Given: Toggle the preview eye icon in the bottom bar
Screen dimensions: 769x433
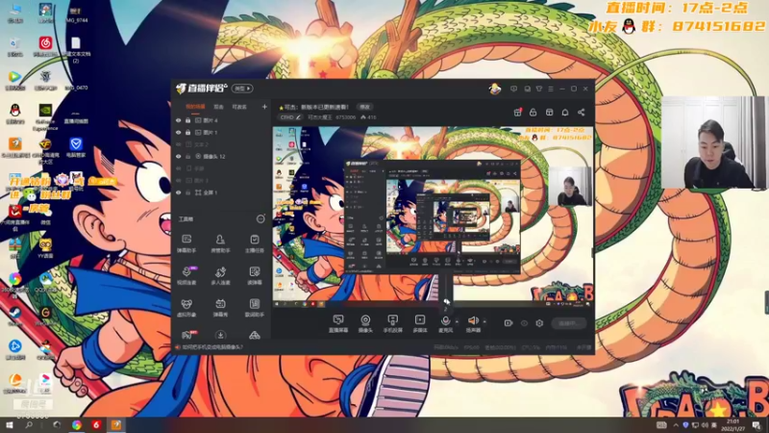Looking at the screenshot, I should (x=524, y=323).
